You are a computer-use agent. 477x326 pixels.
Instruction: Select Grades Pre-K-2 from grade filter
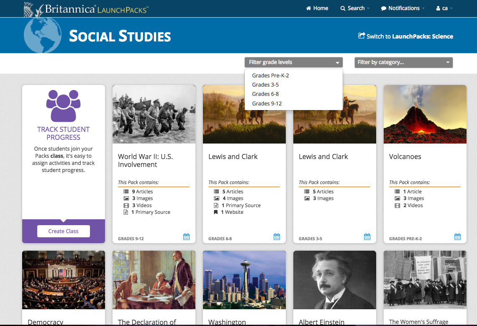(270, 75)
